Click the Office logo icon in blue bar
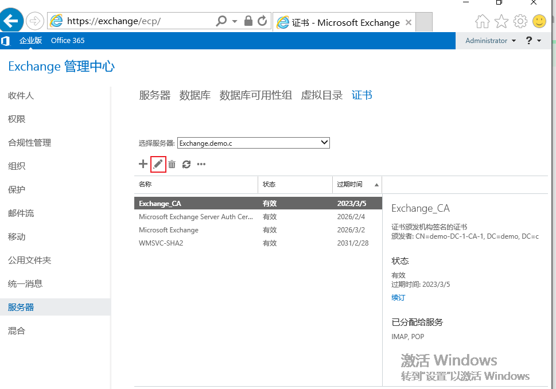The height and width of the screenshot is (389, 556). (5, 41)
